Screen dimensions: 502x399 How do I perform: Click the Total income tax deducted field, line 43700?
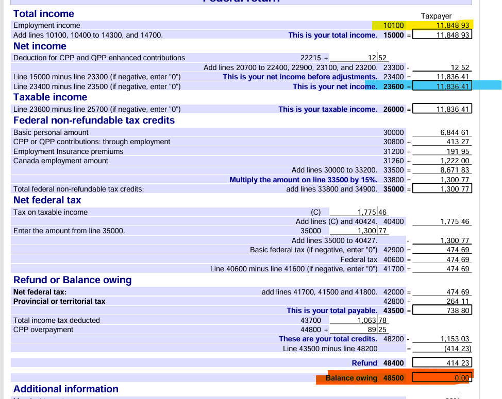coord(359,320)
